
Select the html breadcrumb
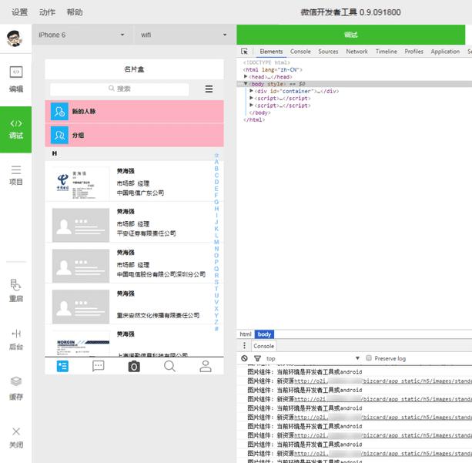[246, 334]
